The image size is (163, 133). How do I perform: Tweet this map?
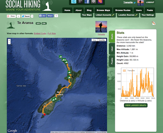26,16
